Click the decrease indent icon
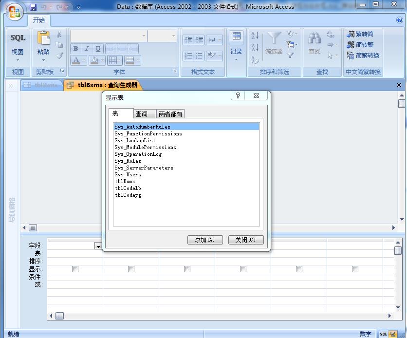This screenshot has height=338, width=407. click(189, 40)
